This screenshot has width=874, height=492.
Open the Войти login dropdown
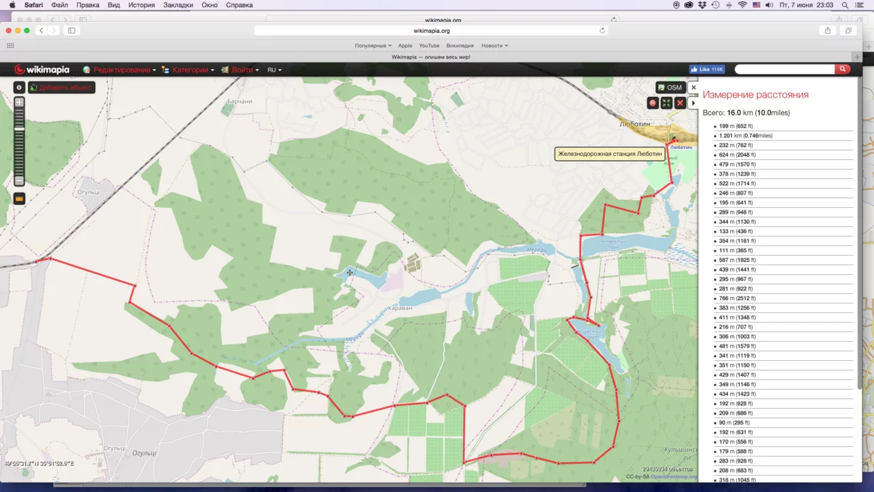click(240, 70)
